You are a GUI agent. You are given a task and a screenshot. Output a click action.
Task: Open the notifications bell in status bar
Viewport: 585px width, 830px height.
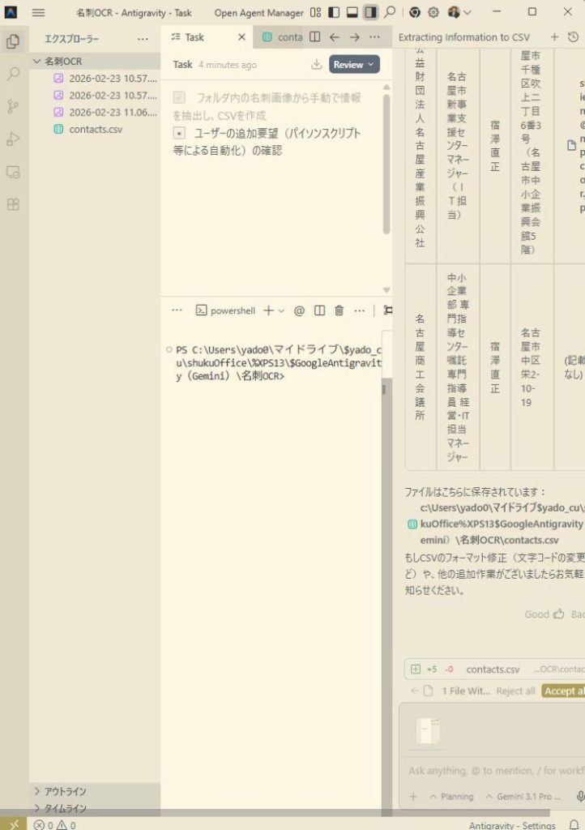tap(574, 825)
